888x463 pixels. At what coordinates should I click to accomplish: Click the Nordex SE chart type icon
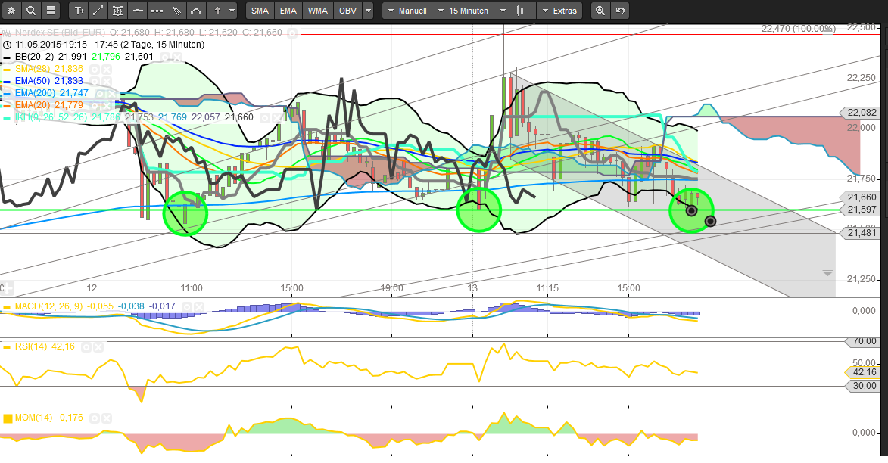click(x=7, y=33)
